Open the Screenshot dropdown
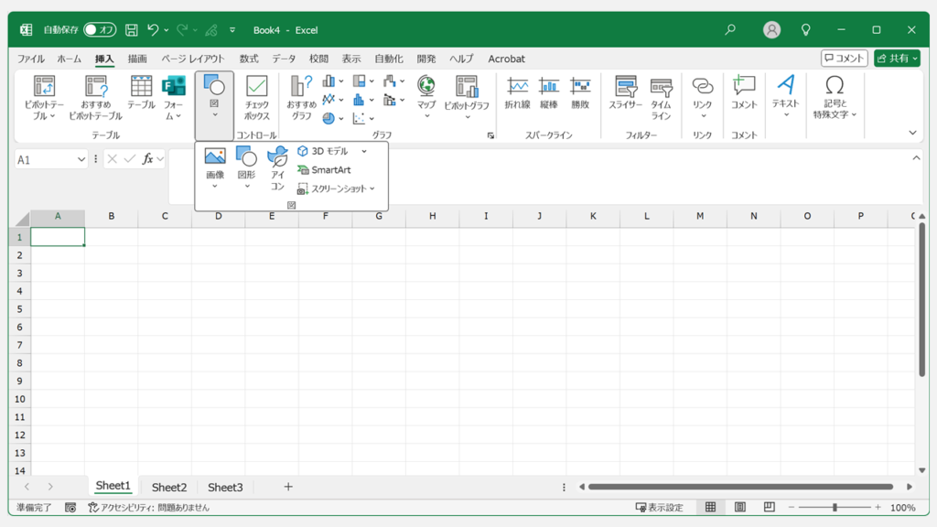The image size is (937, 527). (x=337, y=188)
